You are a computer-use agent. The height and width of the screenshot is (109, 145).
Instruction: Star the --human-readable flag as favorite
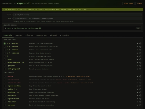coord(137,62)
